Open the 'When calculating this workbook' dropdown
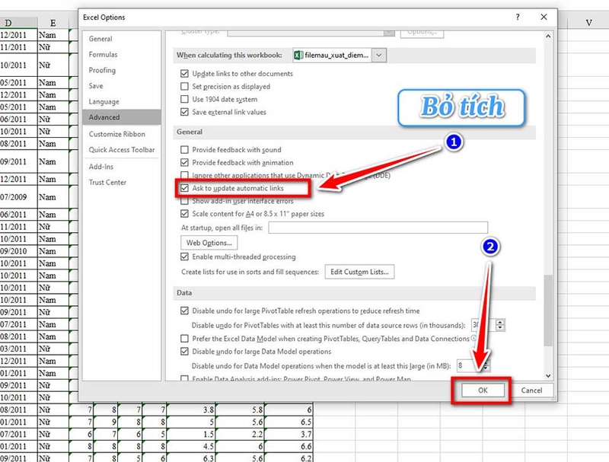609x462 pixels. click(377, 55)
